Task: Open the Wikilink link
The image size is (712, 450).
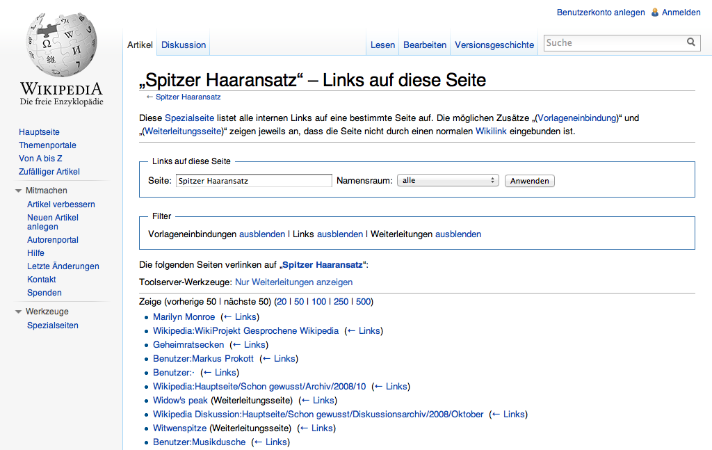Action: 491,131
